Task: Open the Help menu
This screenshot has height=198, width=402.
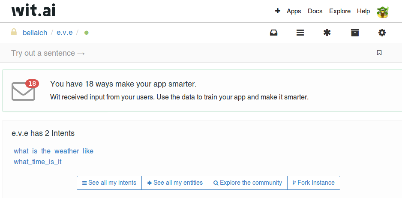Action: [363, 11]
